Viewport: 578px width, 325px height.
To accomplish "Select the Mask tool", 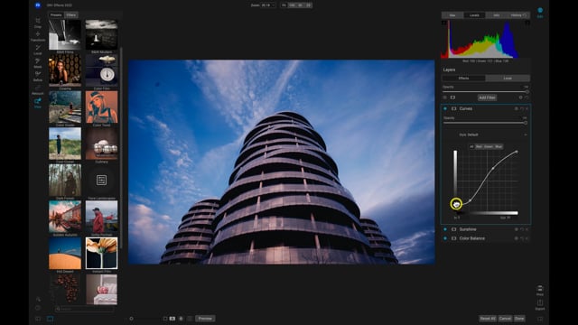I will [x=38, y=62].
